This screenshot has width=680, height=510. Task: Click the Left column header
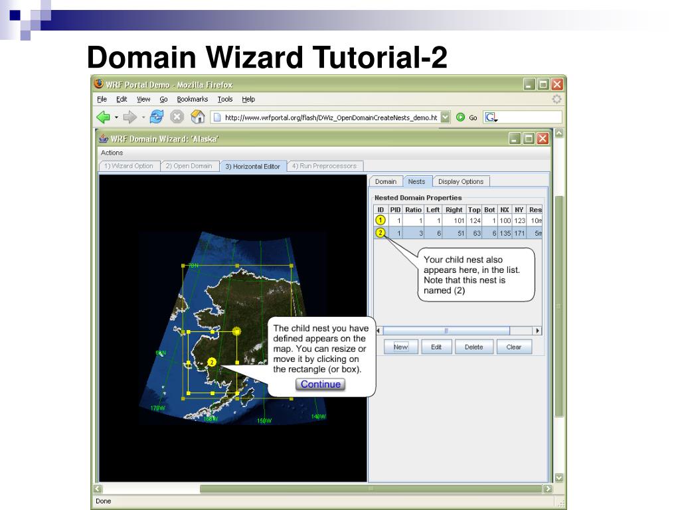tap(433, 210)
